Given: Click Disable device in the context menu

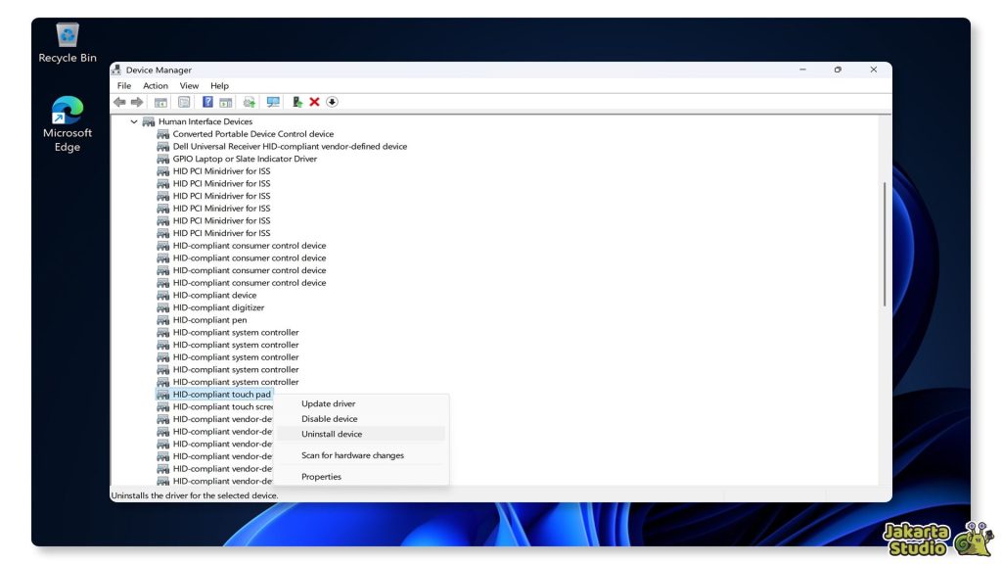Looking at the screenshot, I should pyautogui.click(x=330, y=418).
